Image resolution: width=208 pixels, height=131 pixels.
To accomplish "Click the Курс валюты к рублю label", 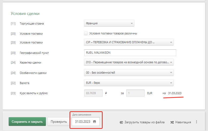I will 34,93.
